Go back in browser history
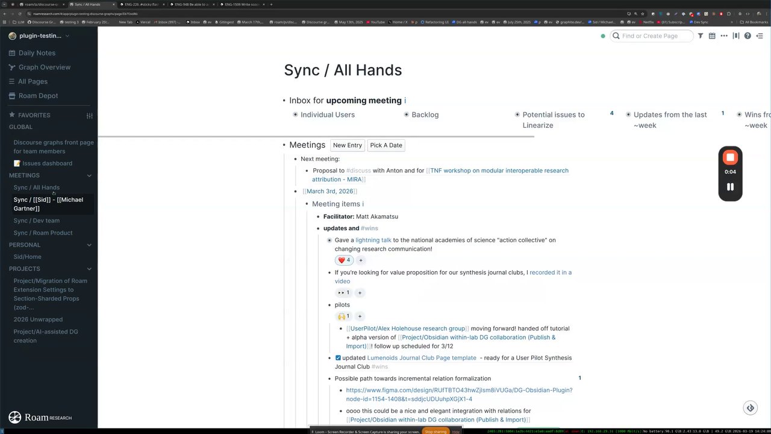 pos(5,13)
